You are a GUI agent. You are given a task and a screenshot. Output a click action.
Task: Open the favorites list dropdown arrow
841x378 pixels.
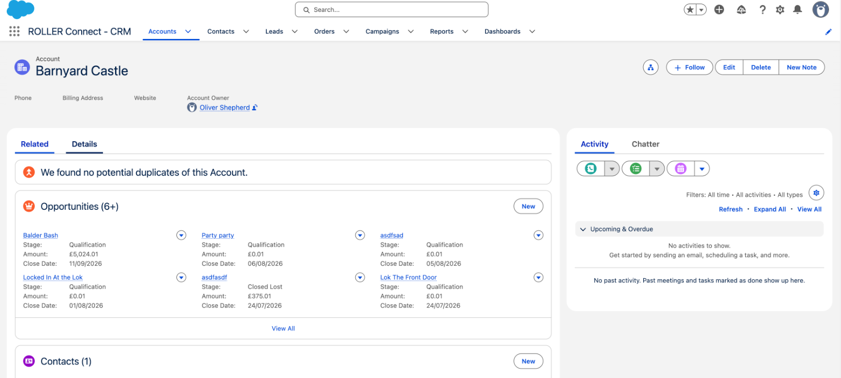pyautogui.click(x=702, y=10)
